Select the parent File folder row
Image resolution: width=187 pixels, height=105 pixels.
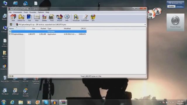pos(48,32)
